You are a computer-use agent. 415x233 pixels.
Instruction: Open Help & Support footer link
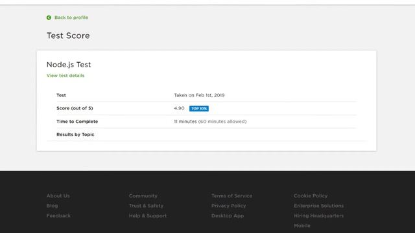click(148, 216)
